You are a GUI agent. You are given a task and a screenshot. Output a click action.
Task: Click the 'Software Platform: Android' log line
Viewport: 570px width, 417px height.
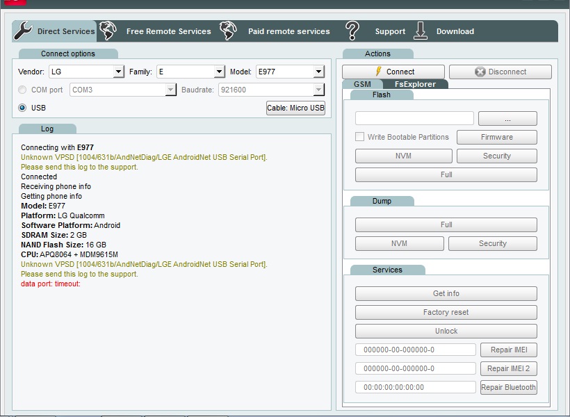pyautogui.click(x=70, y=225)
